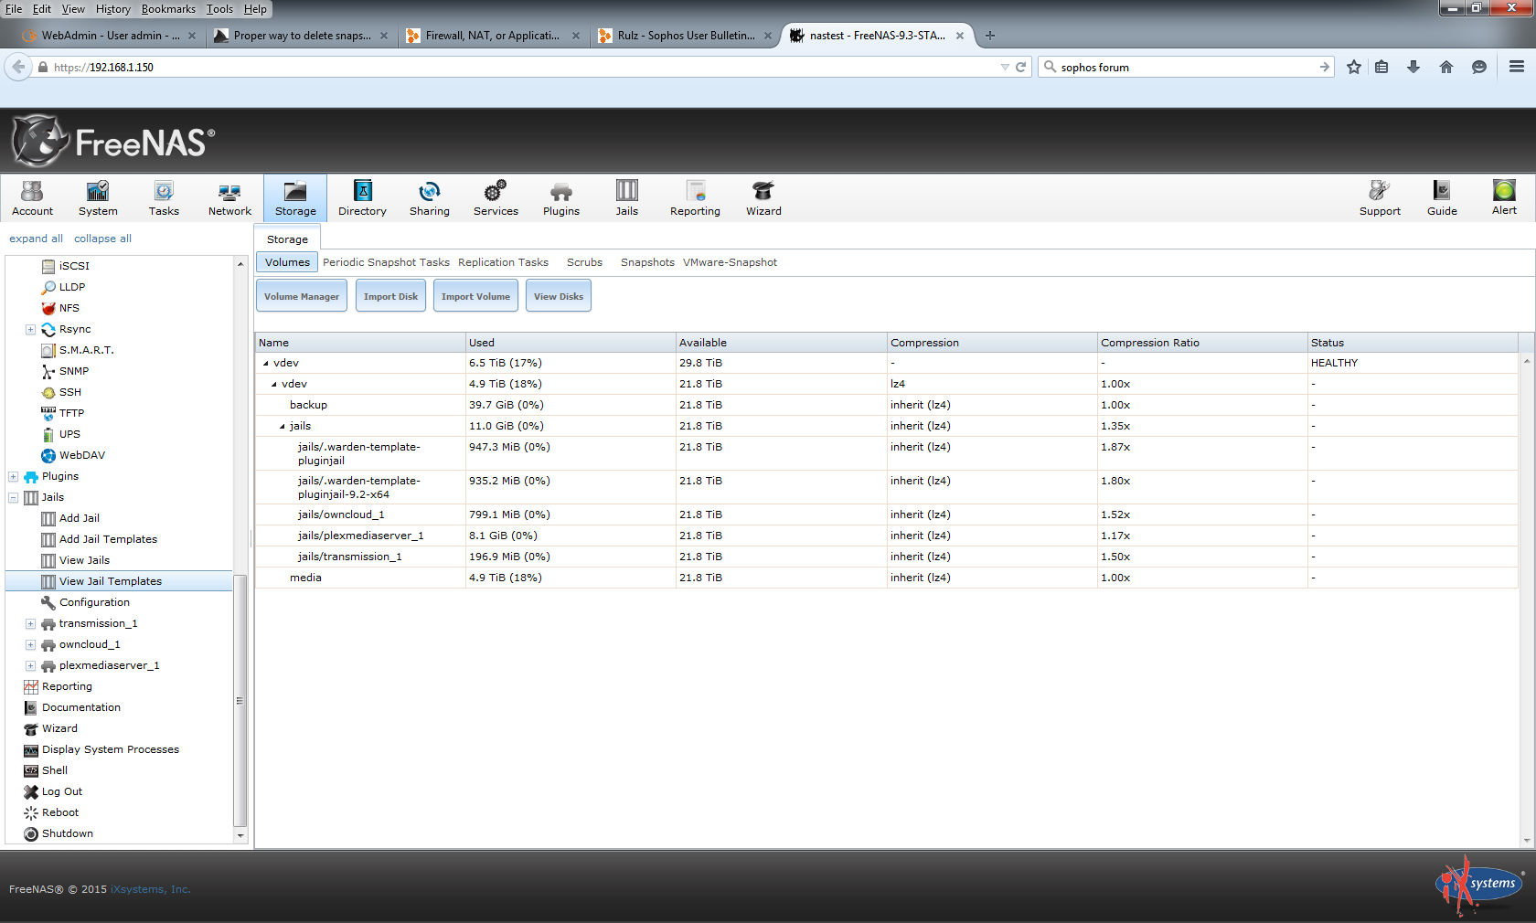Click the iXsystems logo in footer
This screenshot has height=923, width=1536.
[1479, 885]
